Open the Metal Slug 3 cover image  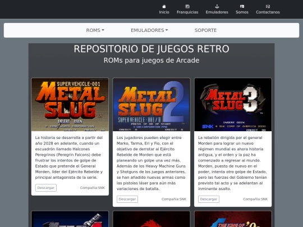click(x=233, y=105)
